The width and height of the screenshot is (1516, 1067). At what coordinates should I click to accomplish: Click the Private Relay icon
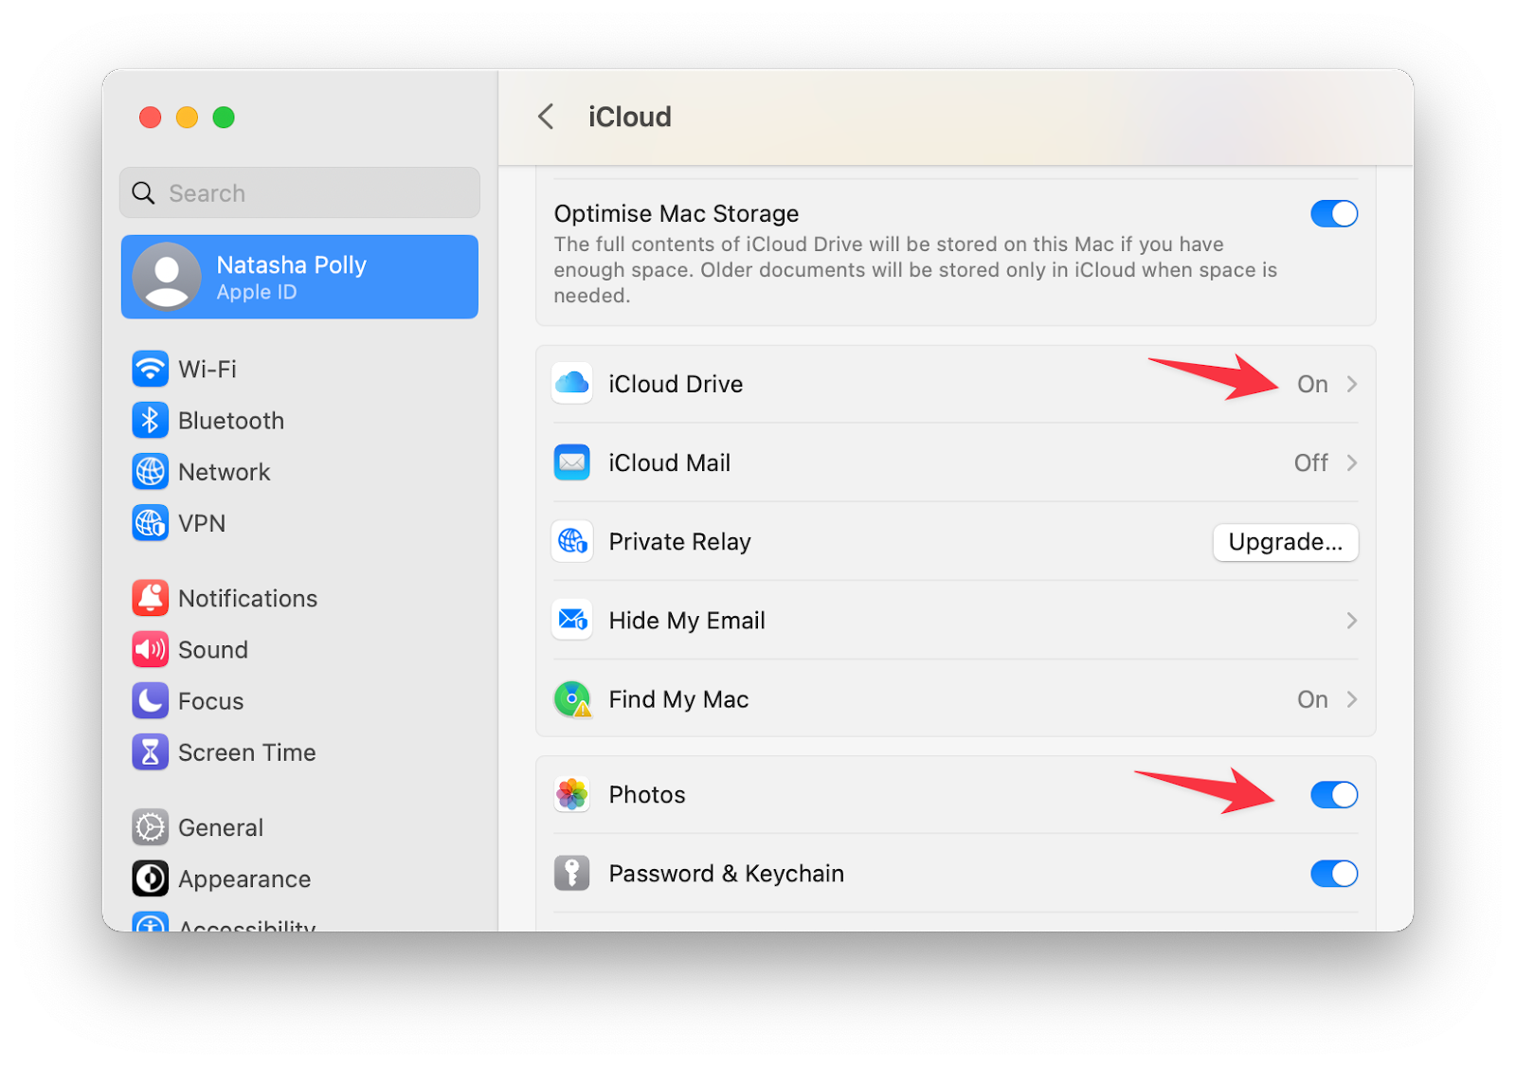(x=572, y=541)
